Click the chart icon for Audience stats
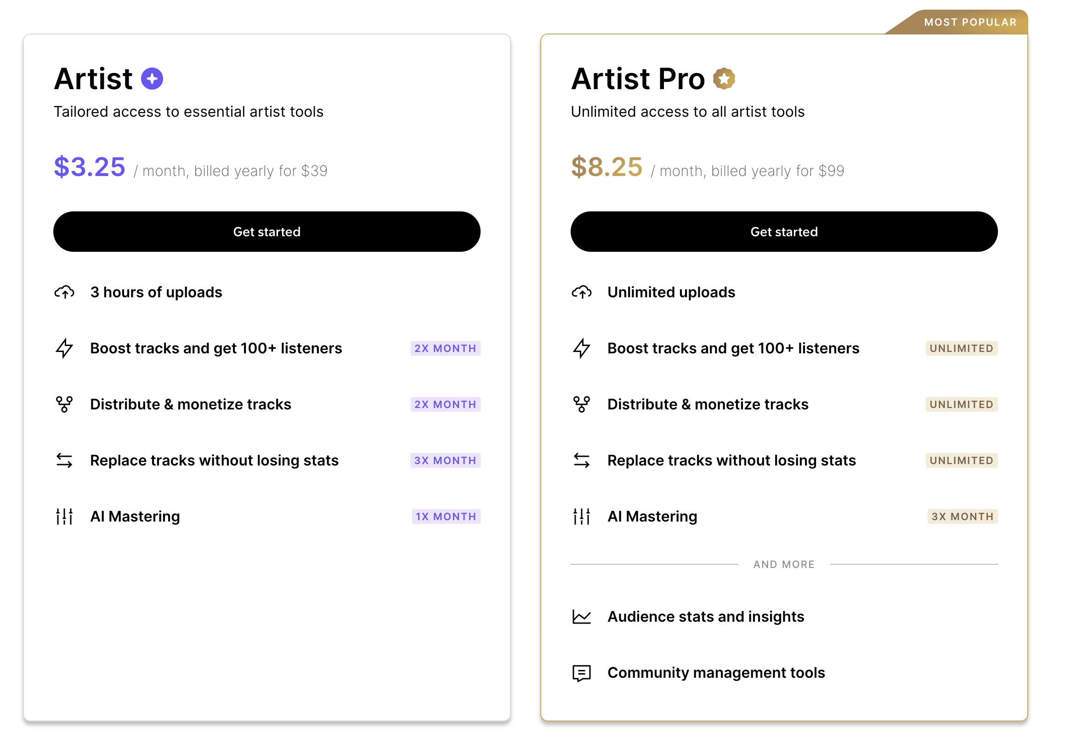This screenshot has height=749, width=1088. [581, 616]
